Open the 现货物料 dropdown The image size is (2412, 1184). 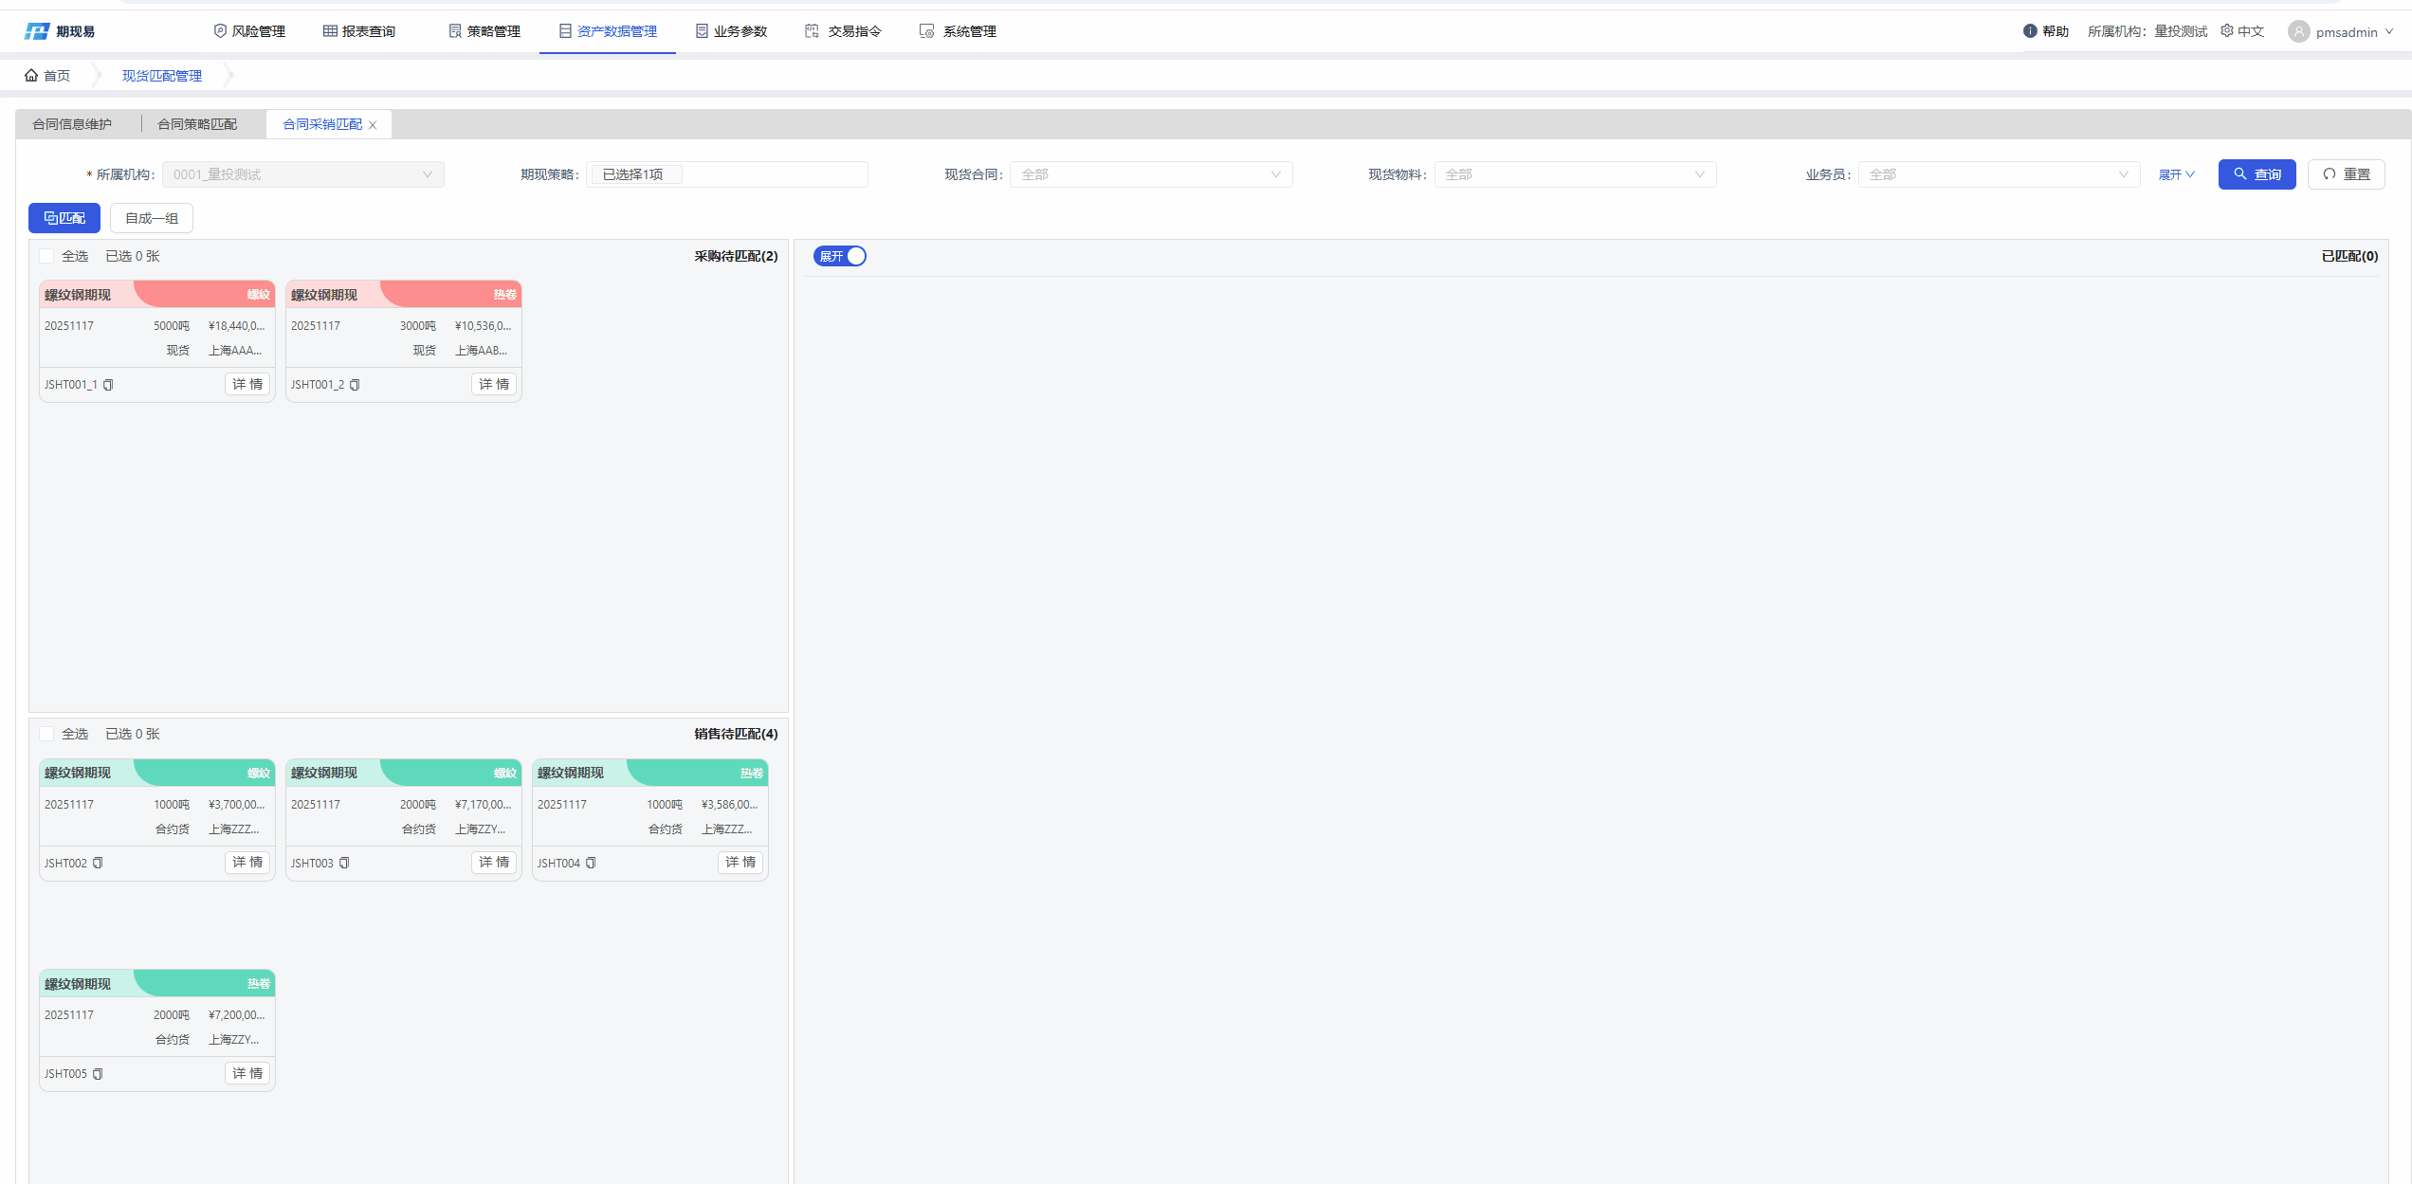click(1574, 174)
